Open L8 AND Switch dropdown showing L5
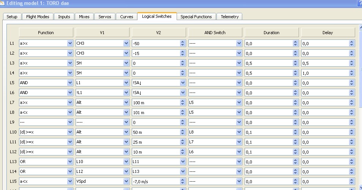 tap(215, 112)
